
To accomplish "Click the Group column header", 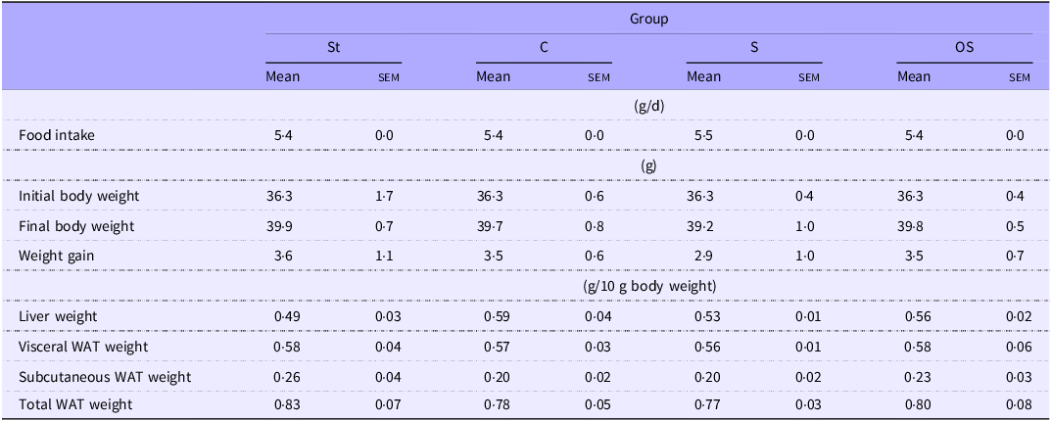I will [648, 18].
